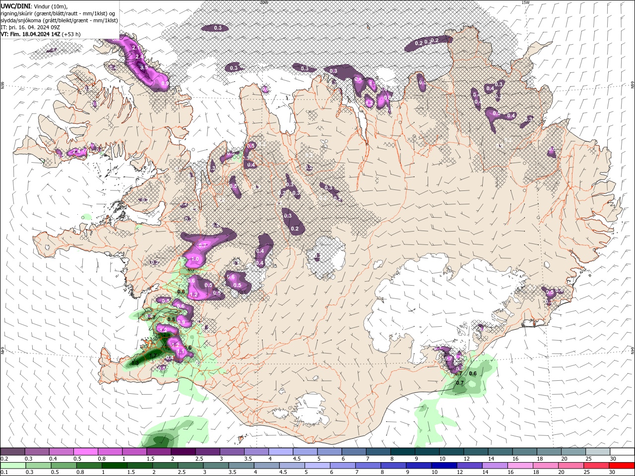The height and width of the screenshot is (476, 635).
Task: Click the top legend swatch between 0.3 and 0.4
Action: (37, 452)
